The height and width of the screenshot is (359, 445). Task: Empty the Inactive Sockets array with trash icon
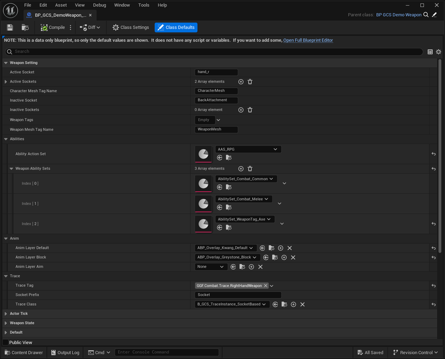(x=250, y=110)
